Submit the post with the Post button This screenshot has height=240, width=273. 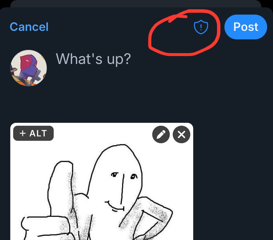coord(245,27)
